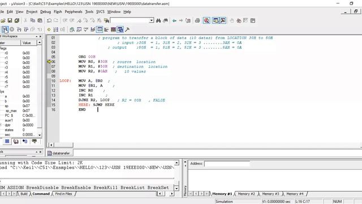Open the search combo box dropdown arrow
Screen dimensions: 362x204
coord(152,20)
